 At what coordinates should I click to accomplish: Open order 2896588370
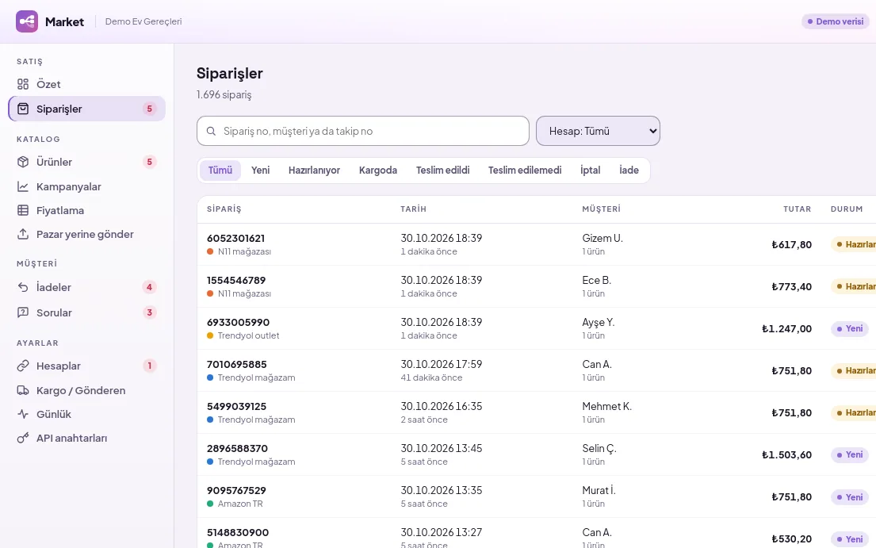tap(238, 449)
